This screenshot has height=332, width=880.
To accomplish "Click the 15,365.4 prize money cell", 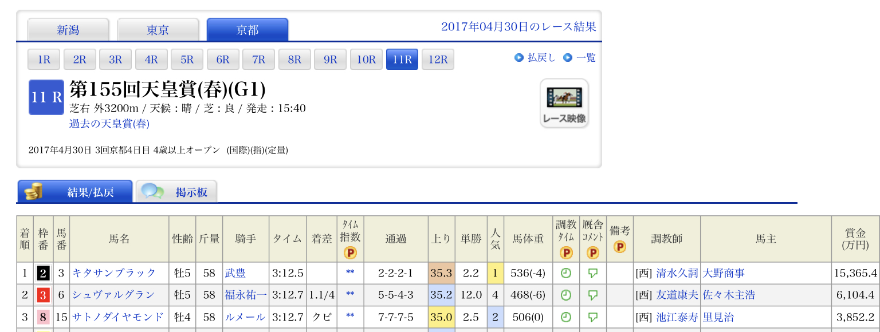I will pos(855,274).
